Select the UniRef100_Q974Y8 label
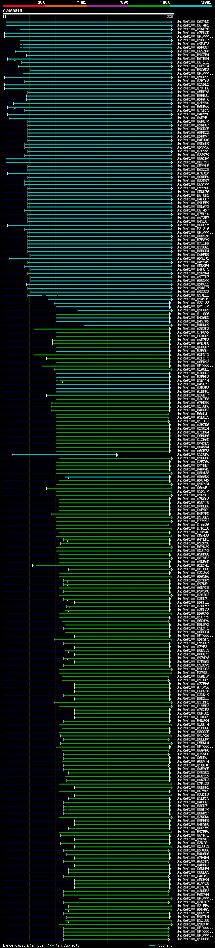This screenshot has height=948, width=215. point(192,658)
